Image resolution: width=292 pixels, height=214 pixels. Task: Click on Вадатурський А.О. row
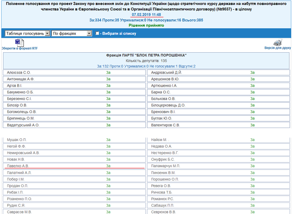click(23, 125)
